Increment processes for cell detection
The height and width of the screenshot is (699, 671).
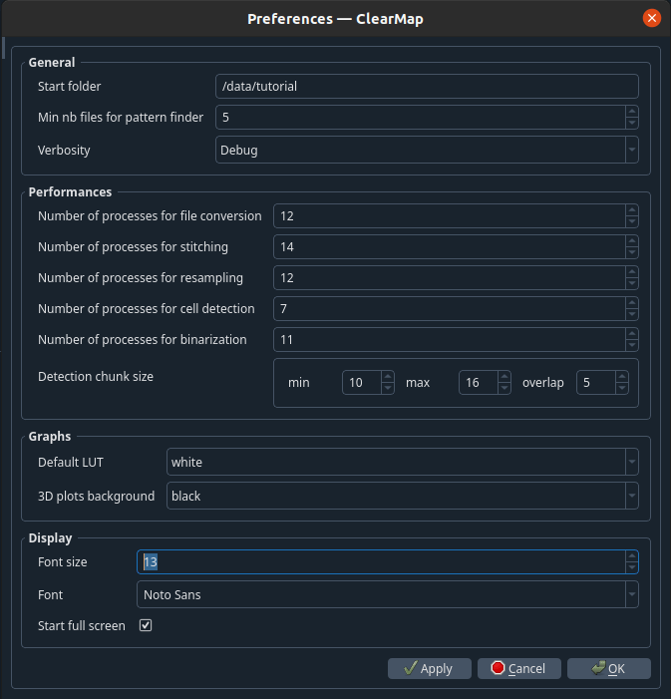pos(632,303)
